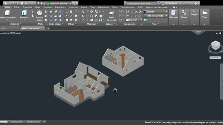Select the Rectangle tool in Dibujo panel
The height and width of the screenshot is (125, 223).
(71, 20)
